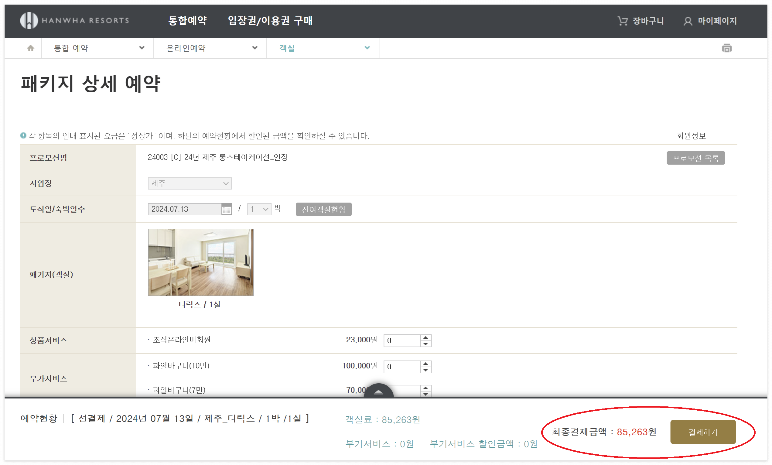The height and width of the screenshot is (465, 772).
Task: Expand the 온라인예약 breadcrumb dropdown
Action: pos(254,48)
